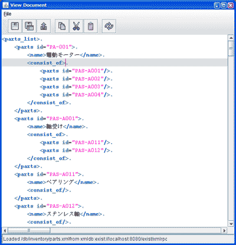This screenshot has height=245, width=236.
Task: Click the parts id="PA-001" line
Action: [x=46, y=47]
